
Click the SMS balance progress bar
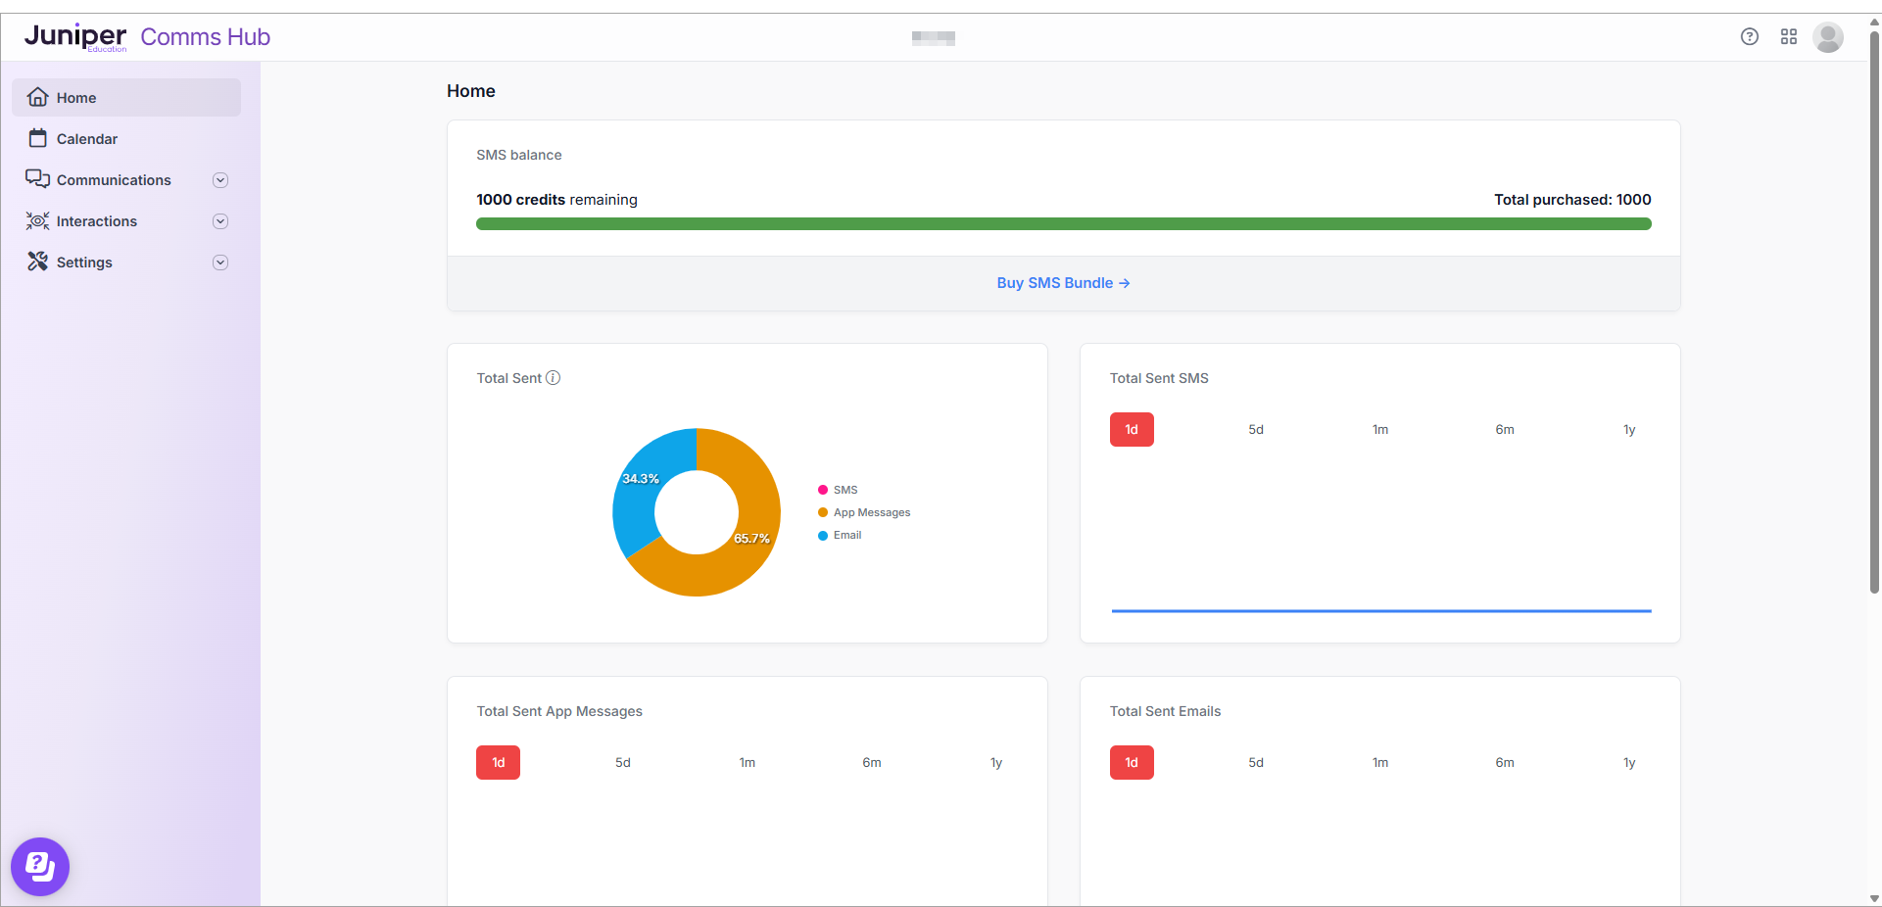coord(1063,223)
